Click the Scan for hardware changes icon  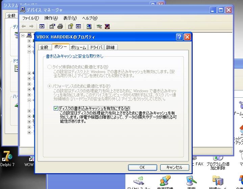[89, 26]
